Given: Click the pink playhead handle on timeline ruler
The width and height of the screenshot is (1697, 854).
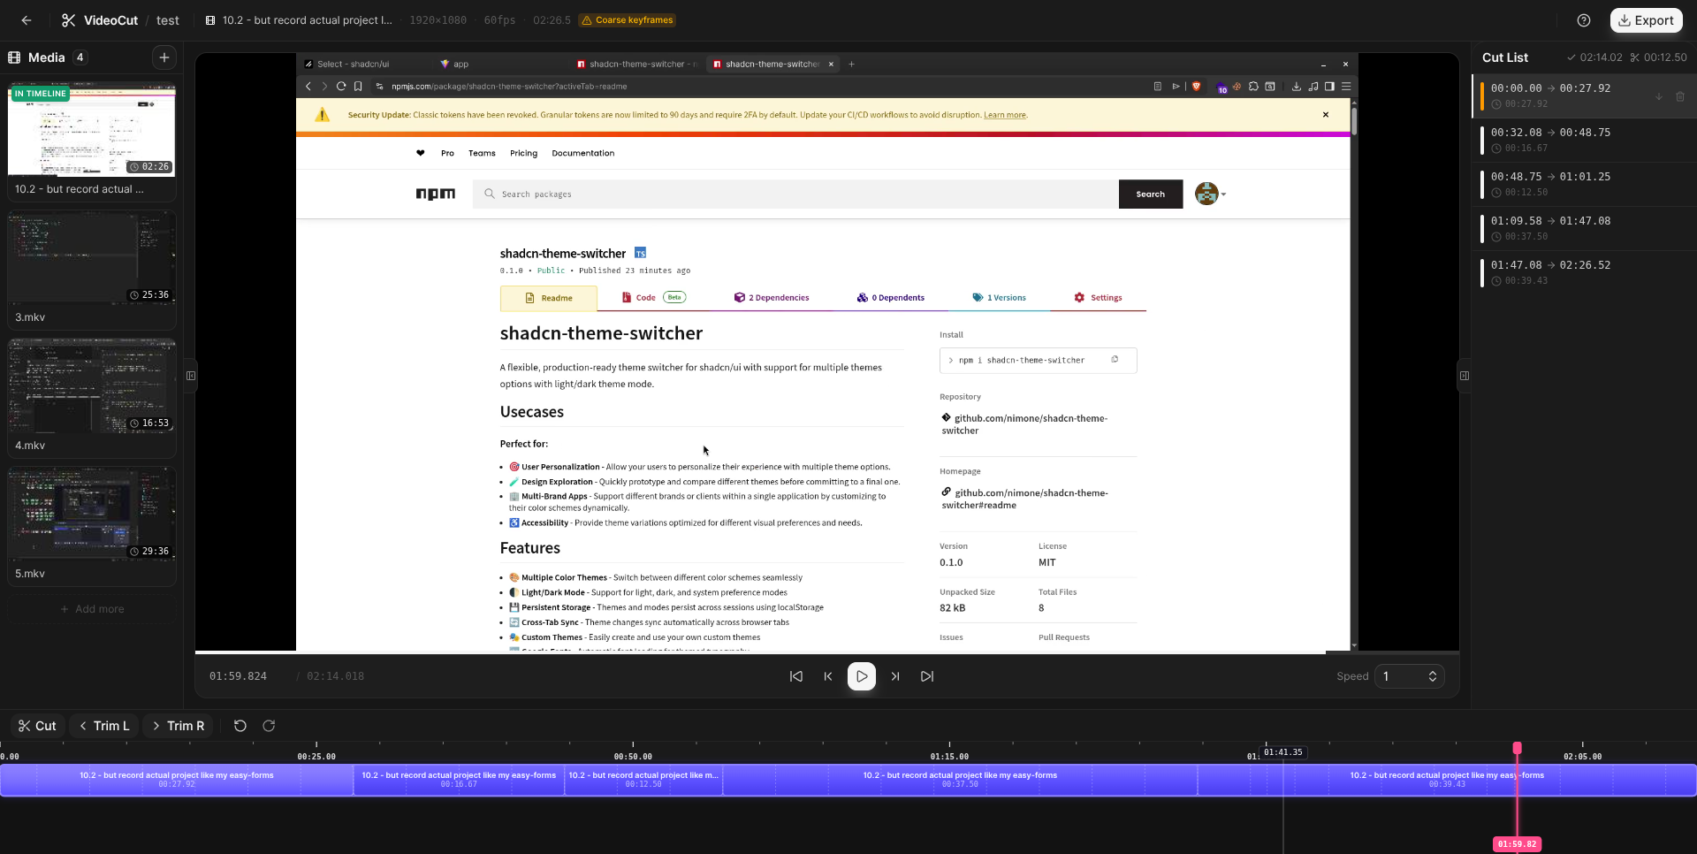Looking at the screenshot, I should coord(1517,748).
